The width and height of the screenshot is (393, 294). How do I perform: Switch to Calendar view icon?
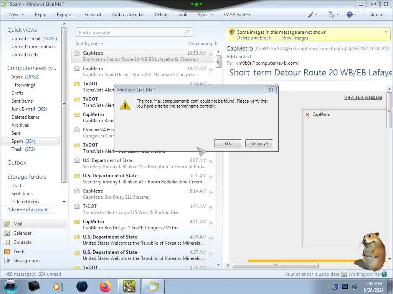pos(7,233)
